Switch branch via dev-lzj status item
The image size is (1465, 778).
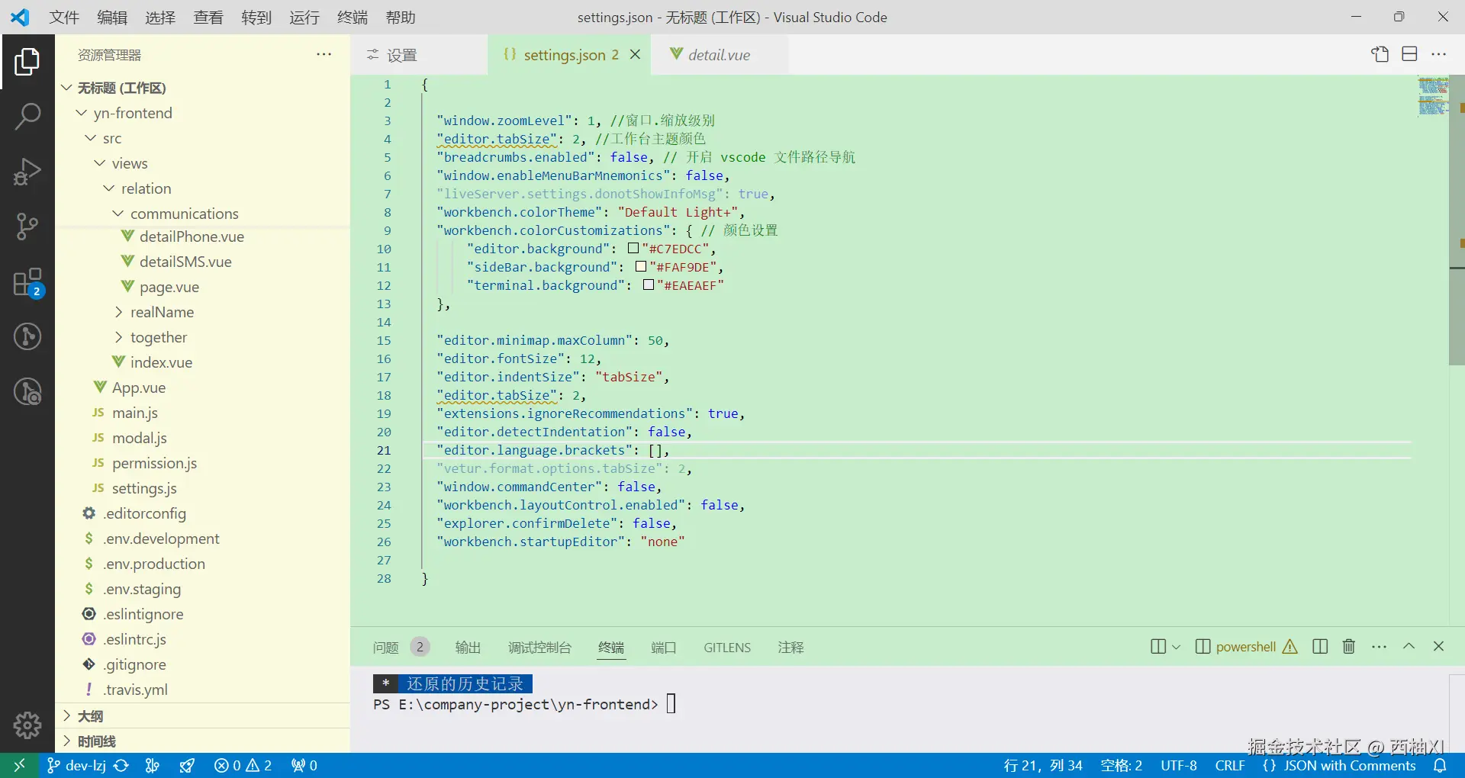[x=76, y=765]
